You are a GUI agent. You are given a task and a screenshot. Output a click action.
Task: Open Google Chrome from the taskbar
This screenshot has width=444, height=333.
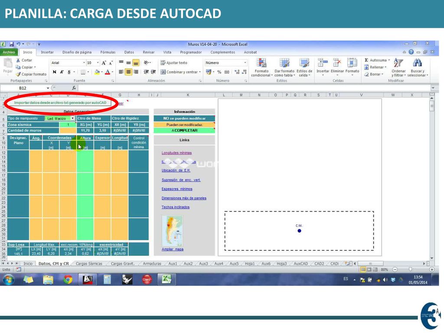tap(68, 280)
